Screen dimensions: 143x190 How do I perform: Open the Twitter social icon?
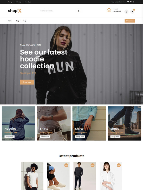tap(131, 2)
